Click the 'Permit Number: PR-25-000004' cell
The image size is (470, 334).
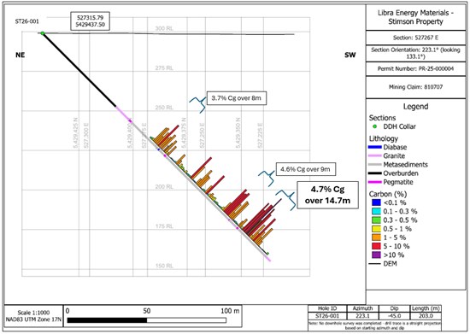pos(415,68)
